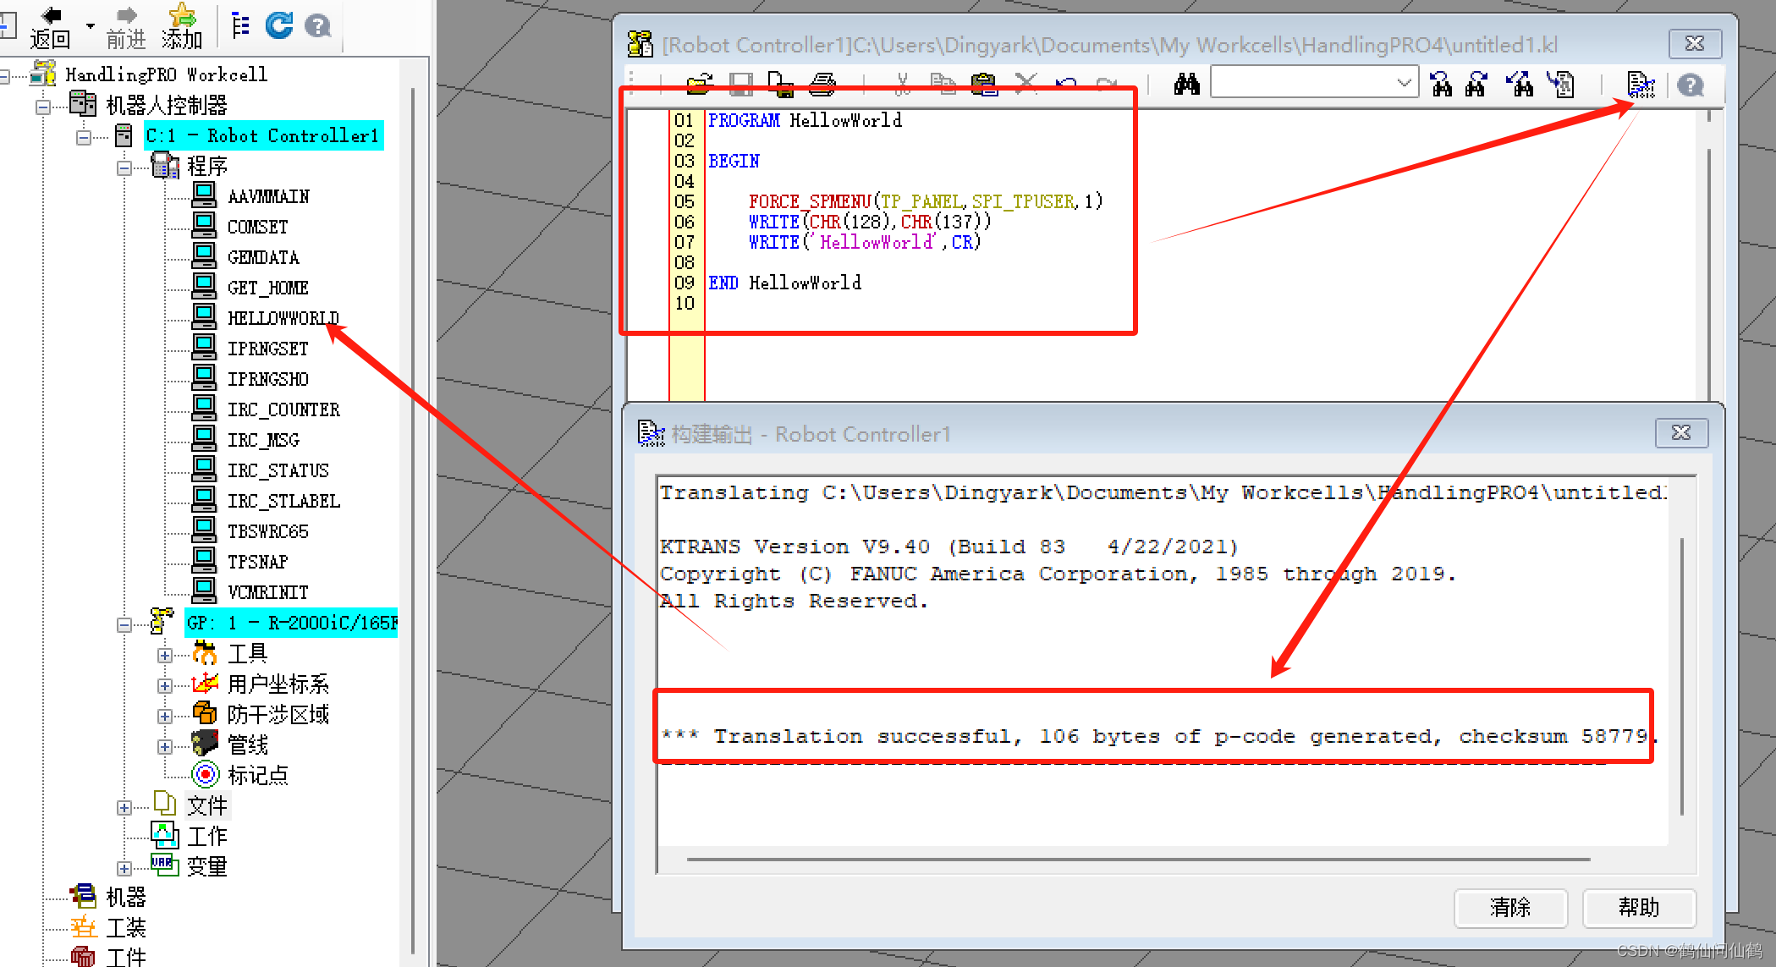
Task: Click the Print icon in editor toolbar
Action: click(822, 84)
